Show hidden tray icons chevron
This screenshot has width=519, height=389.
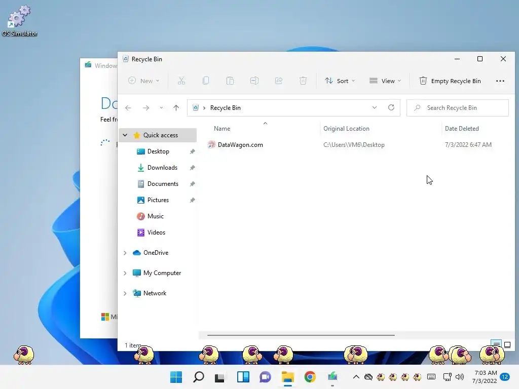(x=356, y=377)
